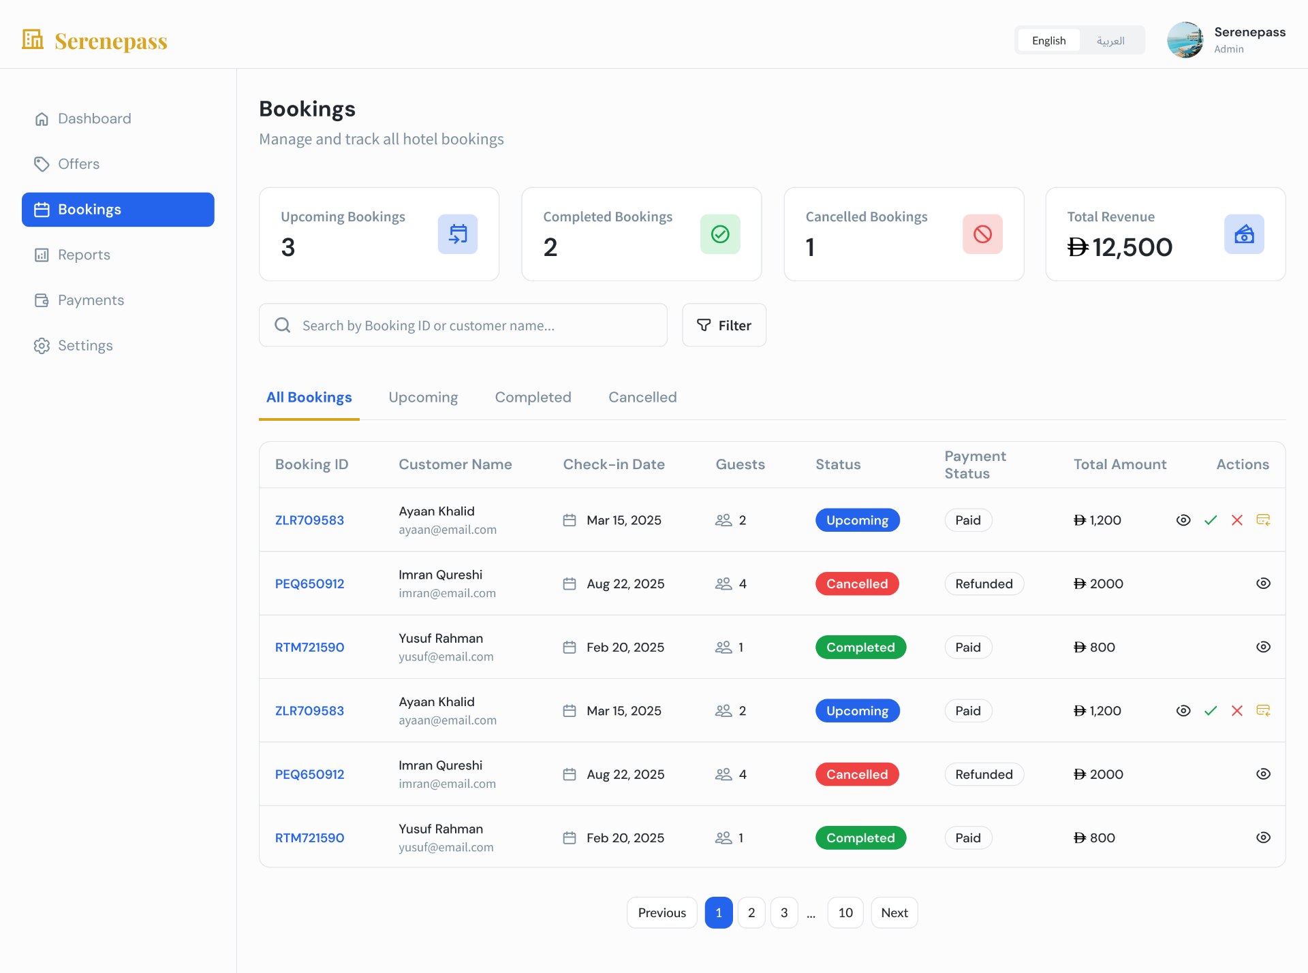Viewport: 1308px width, 973px height.
Task: Click payment card icon on first ZLR709583 row
Action: click(x=1264, y=520)
